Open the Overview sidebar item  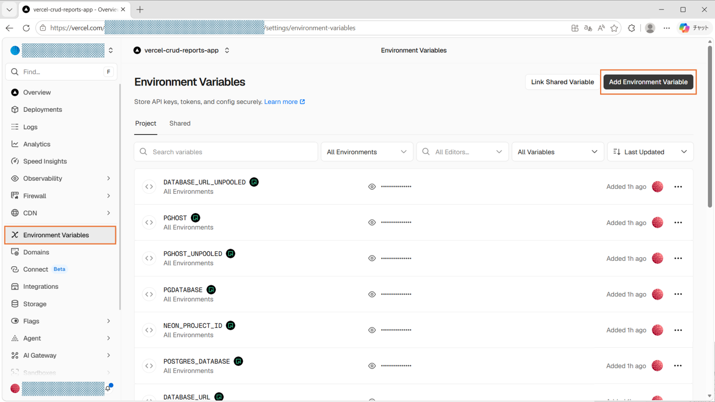click(x=61, y=92)
